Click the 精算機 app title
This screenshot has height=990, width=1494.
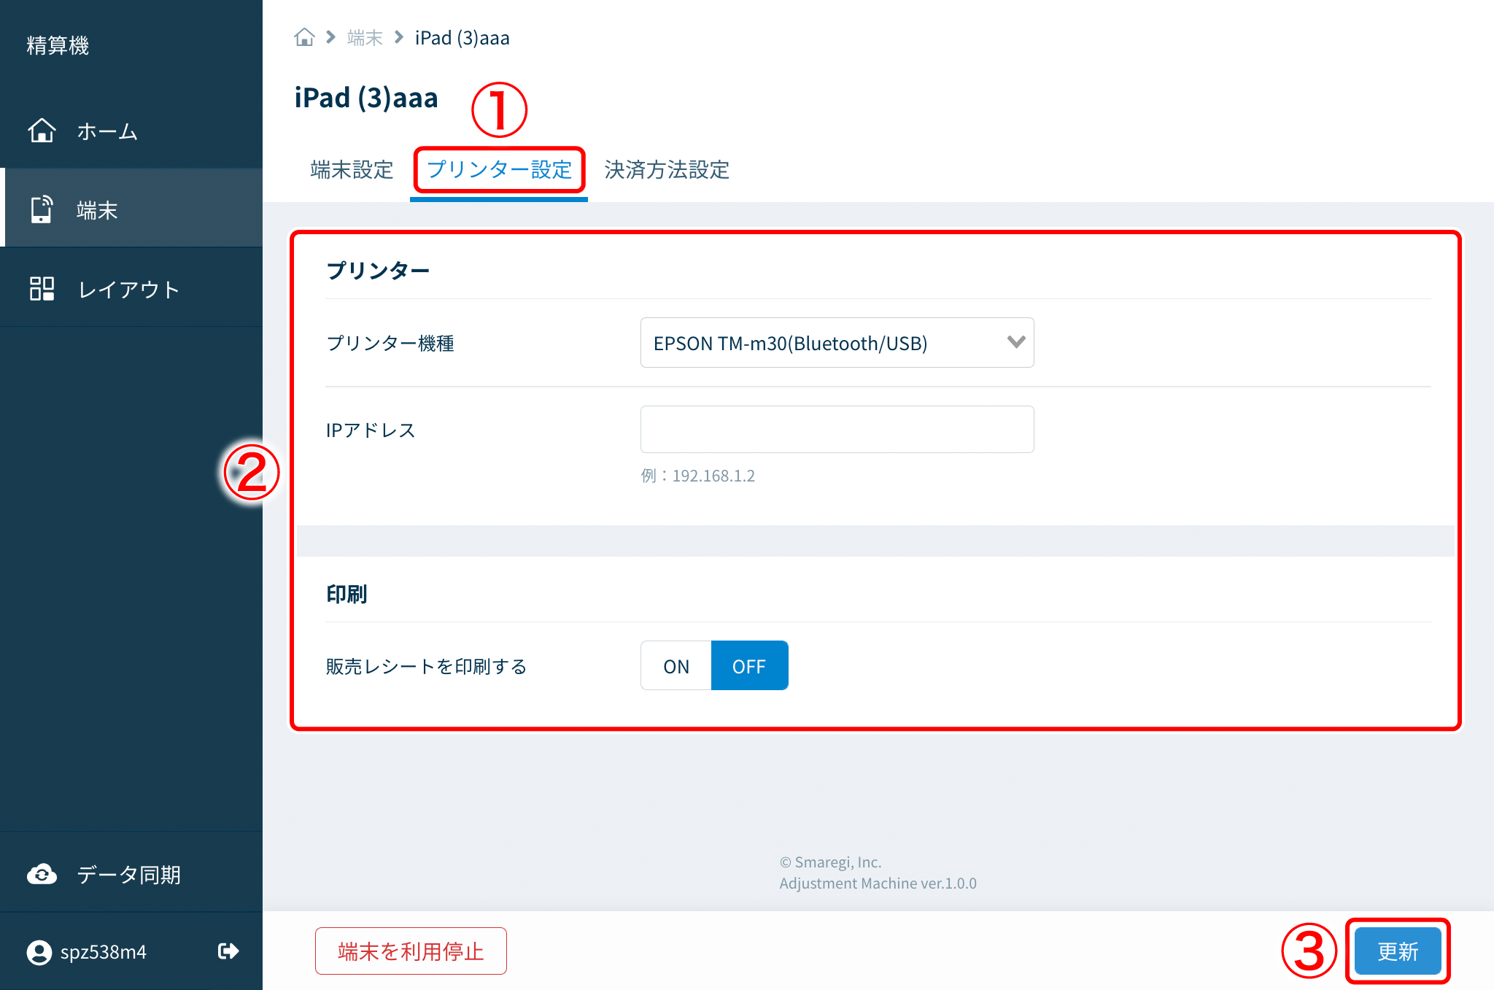point(58,45)
